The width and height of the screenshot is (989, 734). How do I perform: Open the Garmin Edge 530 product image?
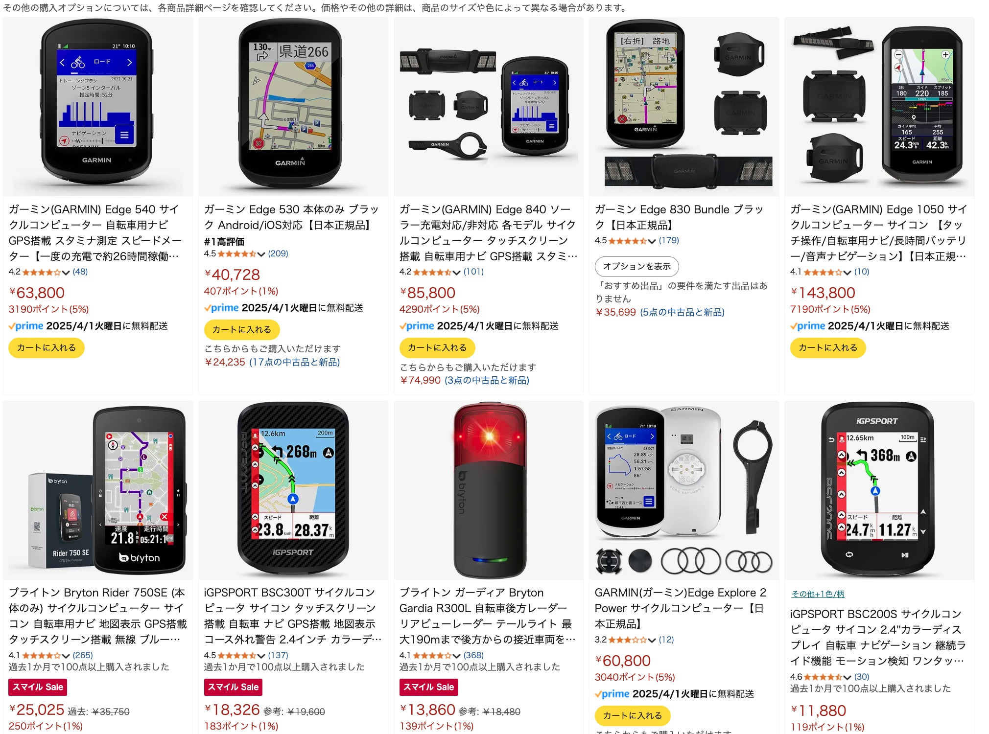[293, 107]
